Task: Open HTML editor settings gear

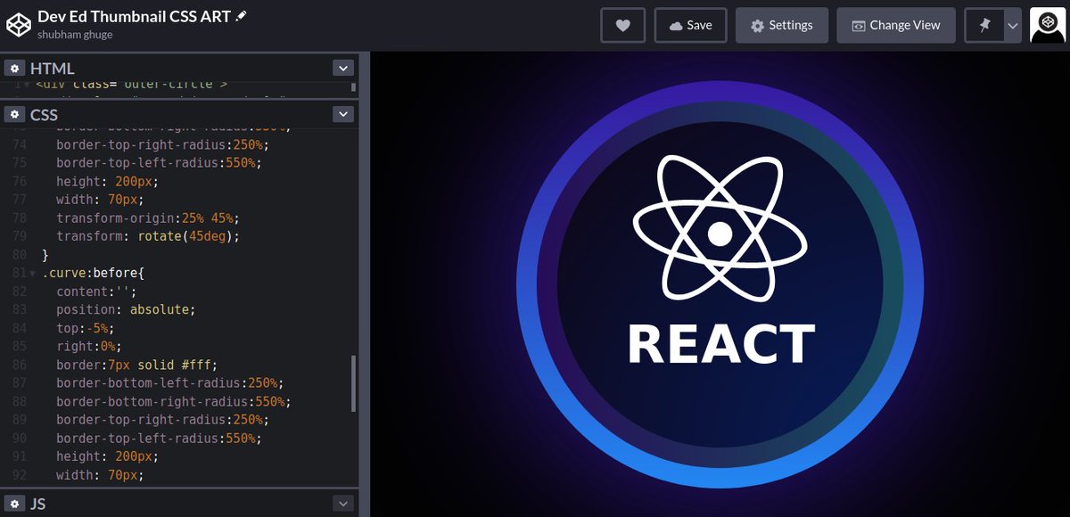Action: (15, 68)
